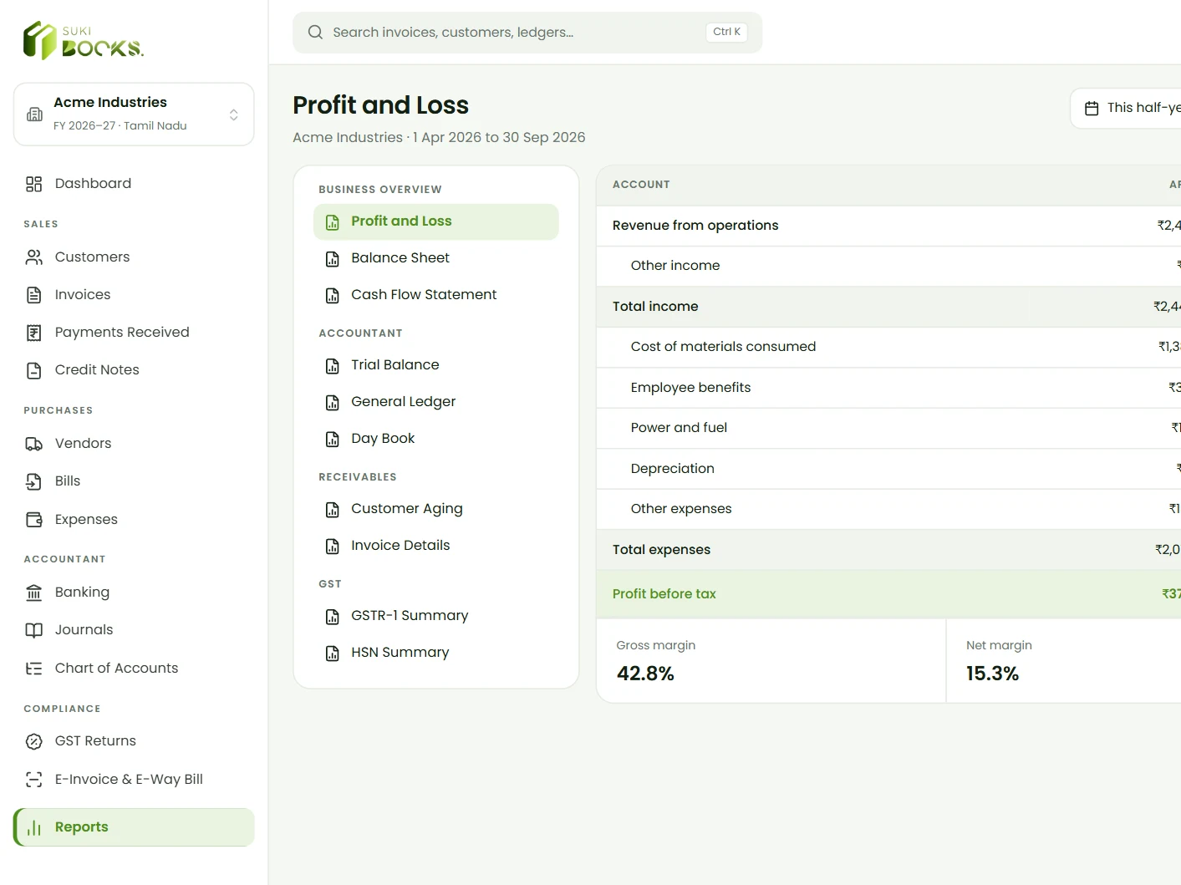This screenshot has width=1181, height=885.
Task: Click the Ctrl K shortcut badge
Action: 726,32
